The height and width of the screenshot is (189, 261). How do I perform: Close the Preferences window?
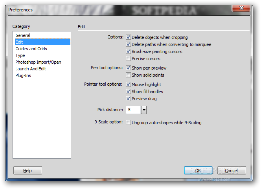click(x=241, y=8)
